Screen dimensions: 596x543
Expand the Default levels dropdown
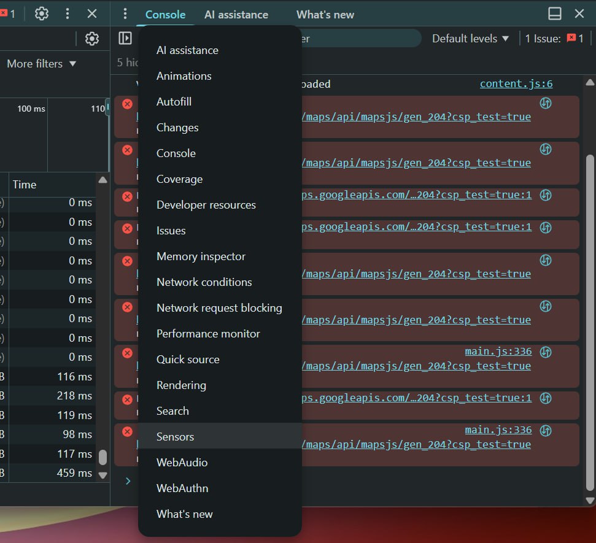click(470, 38)
